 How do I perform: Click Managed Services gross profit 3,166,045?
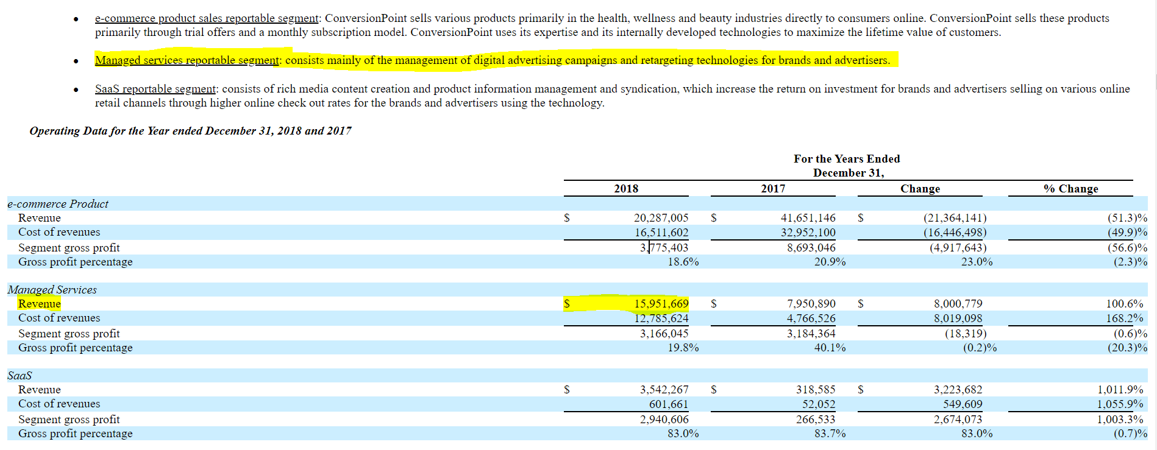(664, 334)
